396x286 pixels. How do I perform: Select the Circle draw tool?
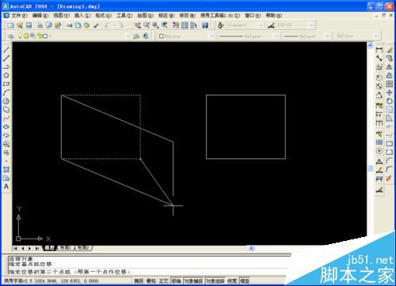[6, 101]
